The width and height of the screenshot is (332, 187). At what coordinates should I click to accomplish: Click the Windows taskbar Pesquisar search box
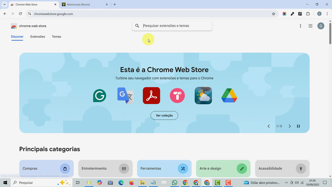pos(41,183)
